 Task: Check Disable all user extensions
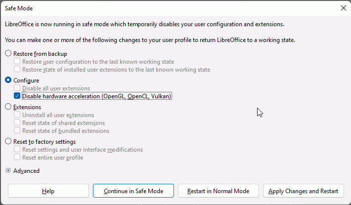coord(17,88)
